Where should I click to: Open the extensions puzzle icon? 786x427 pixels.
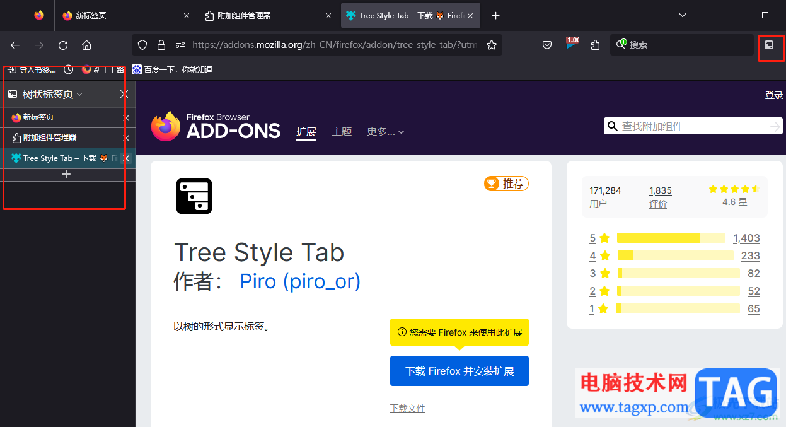(595, 45)
